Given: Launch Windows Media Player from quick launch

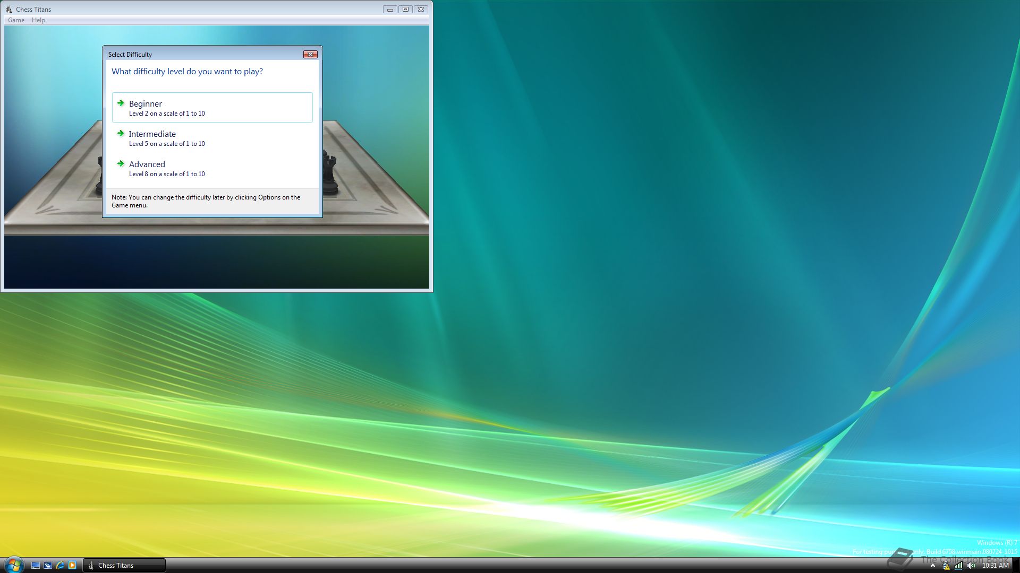Looking at the screenshot, I should 72,565.
